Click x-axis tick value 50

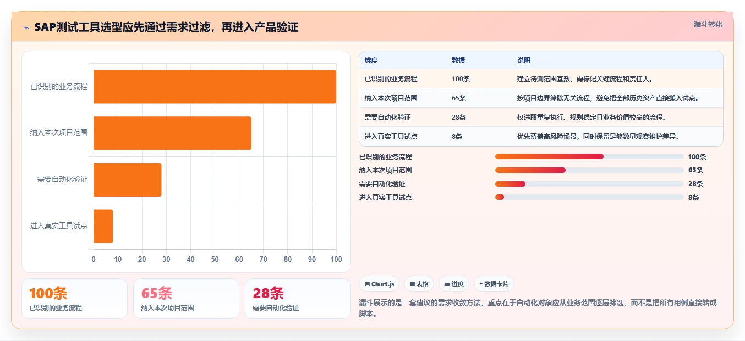pyautogui.click(x=215, y=259)
